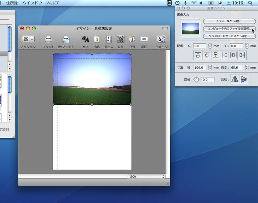Open the イメージ image tool
258x203 pixels.
click(x=161, y=39)
